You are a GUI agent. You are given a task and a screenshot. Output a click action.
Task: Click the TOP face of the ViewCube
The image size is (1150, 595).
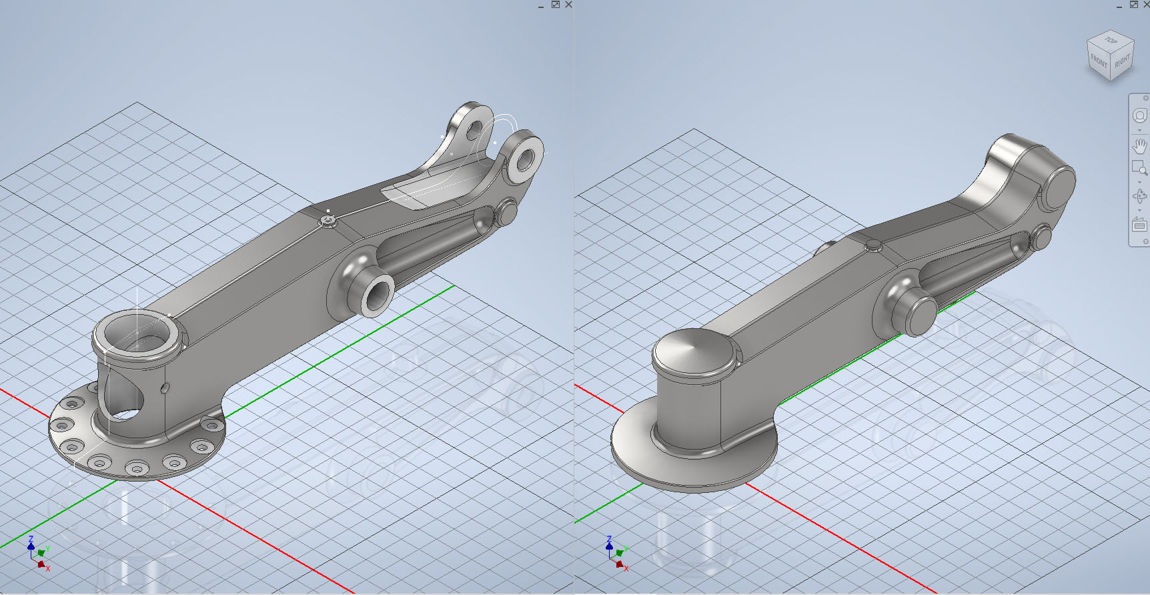coord(1111,41)
